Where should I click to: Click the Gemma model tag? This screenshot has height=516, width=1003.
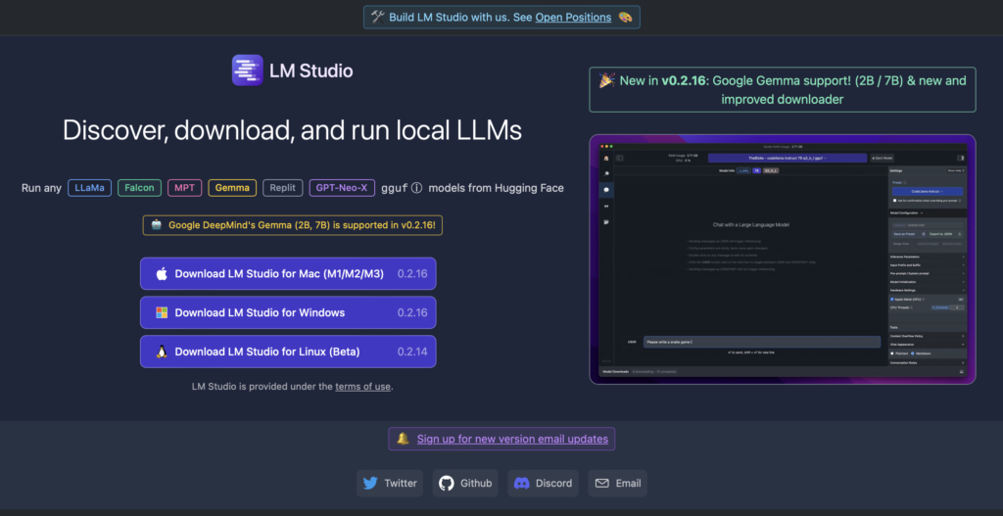coord(232,188)
